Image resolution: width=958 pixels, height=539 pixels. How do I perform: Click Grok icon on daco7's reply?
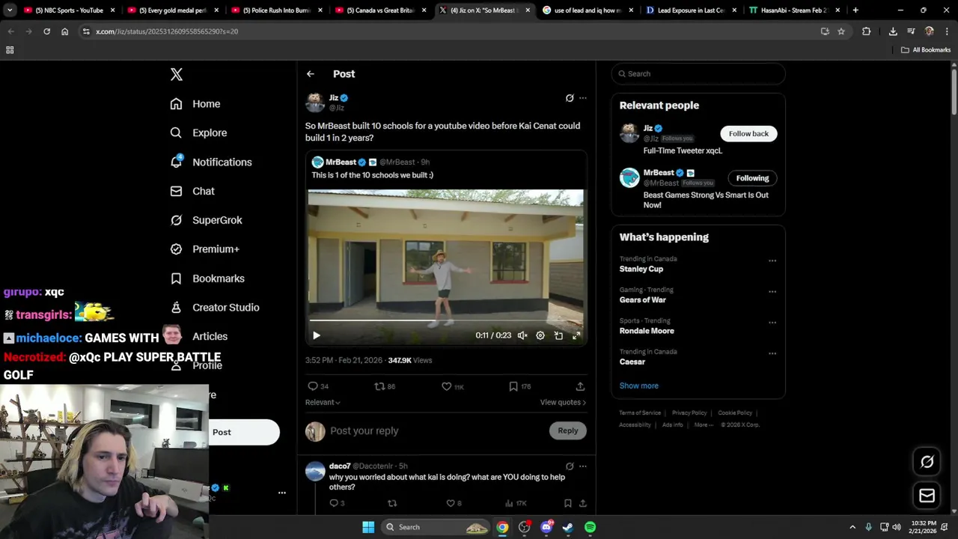(x=570, y=466)
